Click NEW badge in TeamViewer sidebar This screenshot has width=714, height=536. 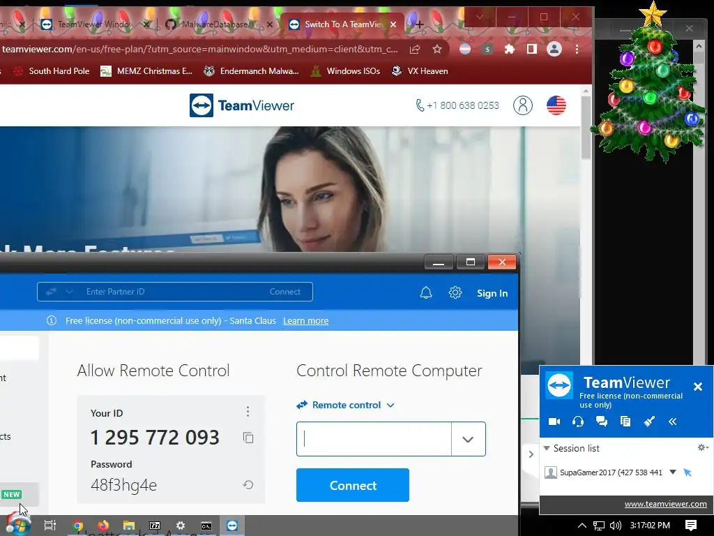[12, 495]
